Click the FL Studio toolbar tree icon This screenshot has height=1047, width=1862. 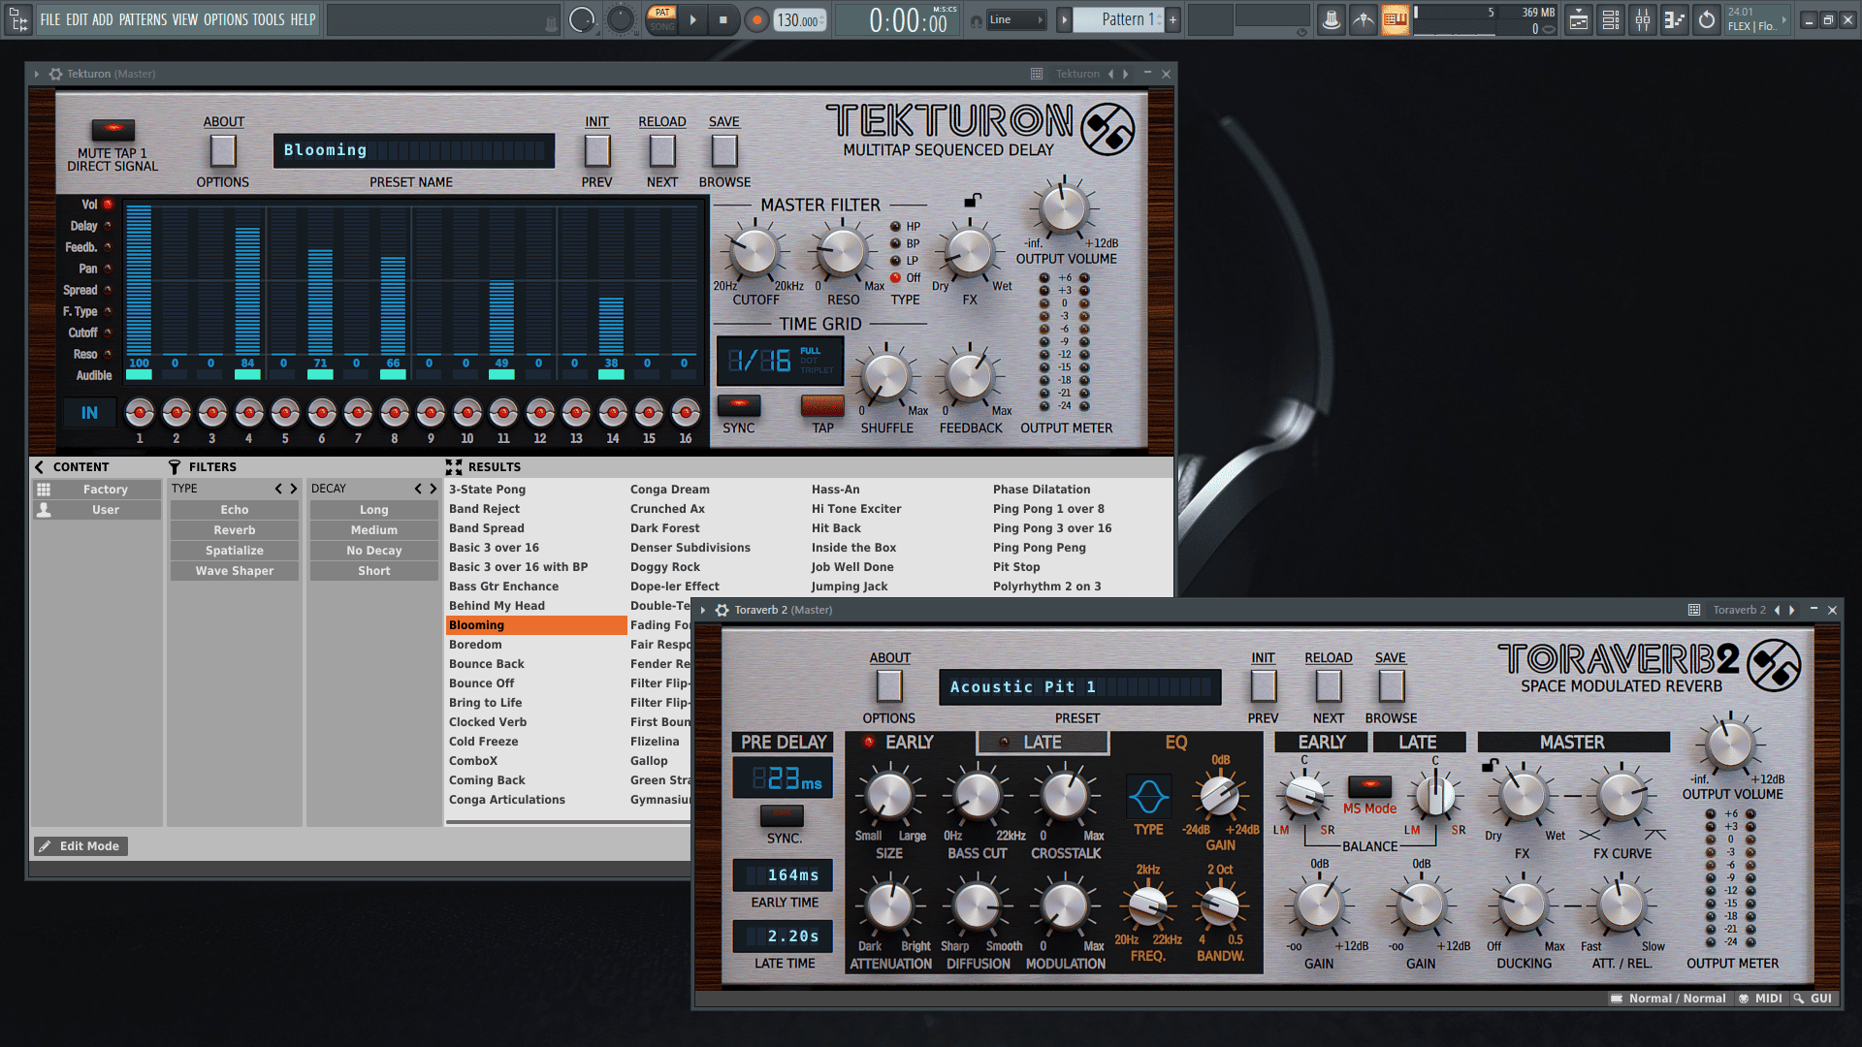18,19
